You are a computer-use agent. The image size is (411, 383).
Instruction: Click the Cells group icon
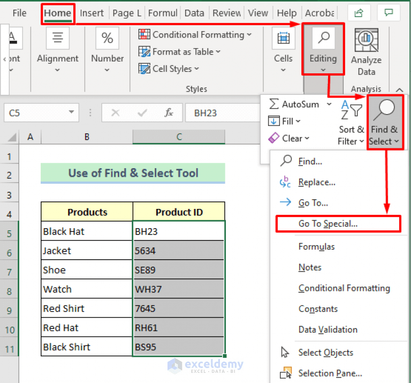point(283,39)
